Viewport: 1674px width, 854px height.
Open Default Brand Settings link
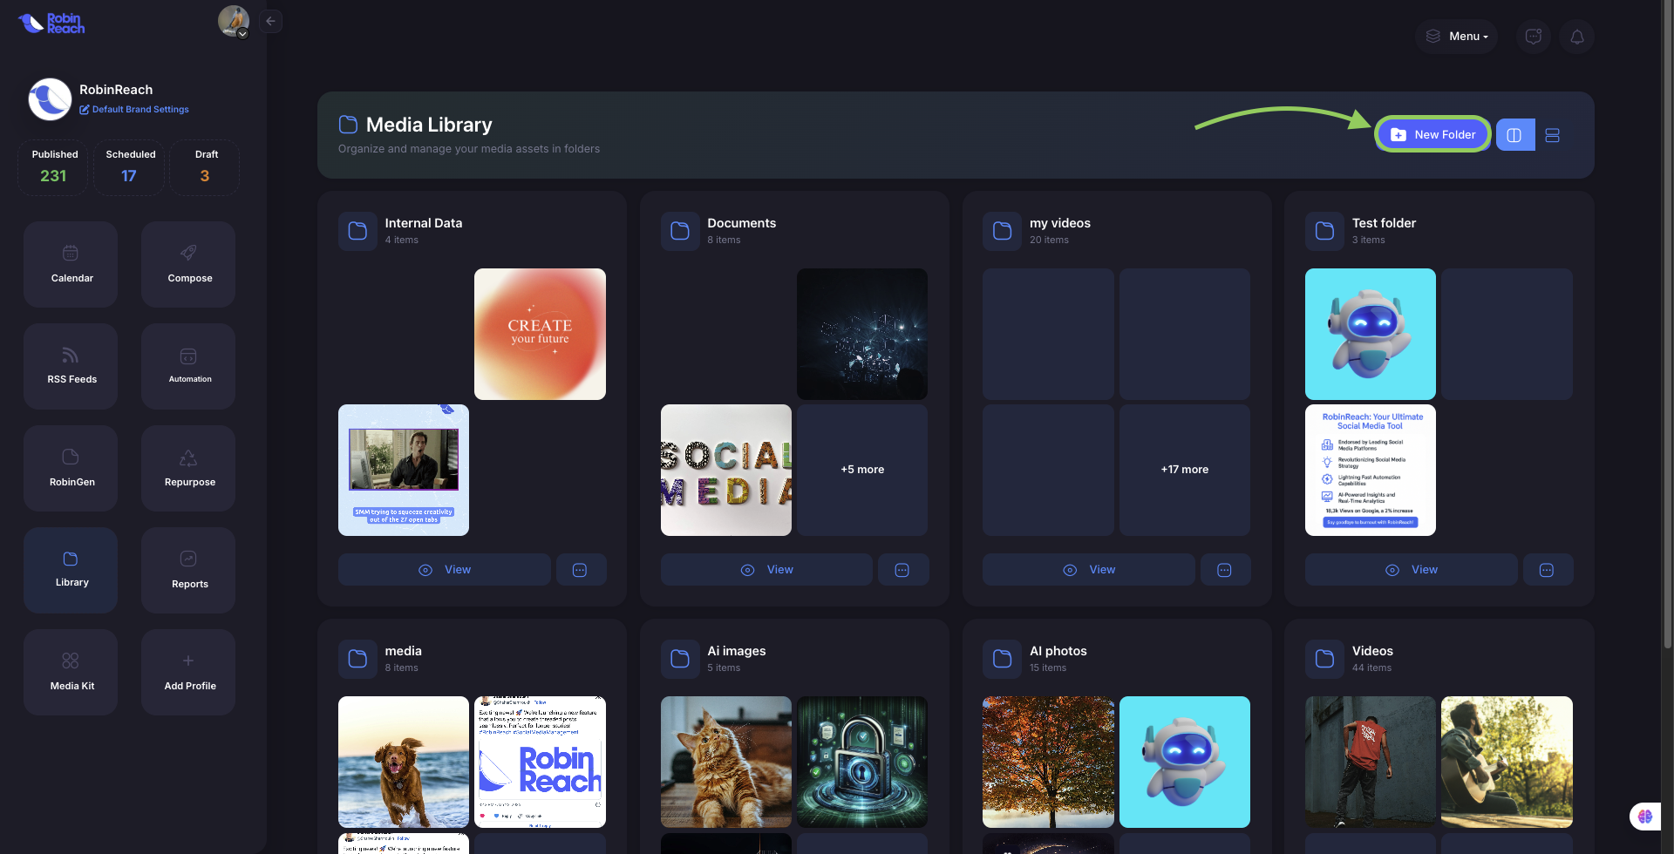[134, 110]
